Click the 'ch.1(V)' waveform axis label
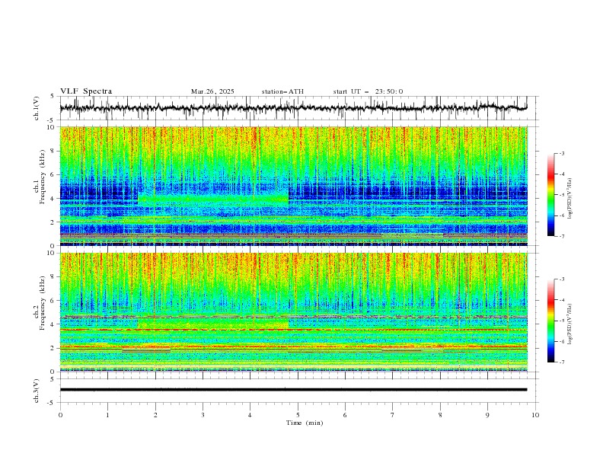The height and width of the screenshot is (466, 603). pyautogui.click(x=37, y=108)
